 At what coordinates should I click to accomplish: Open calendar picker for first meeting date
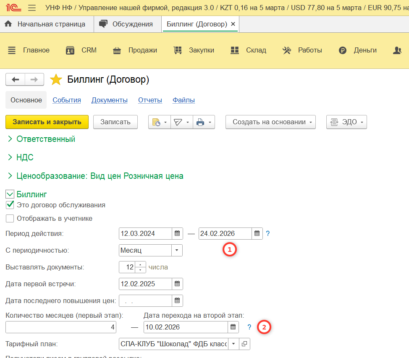tap(177, 284)
